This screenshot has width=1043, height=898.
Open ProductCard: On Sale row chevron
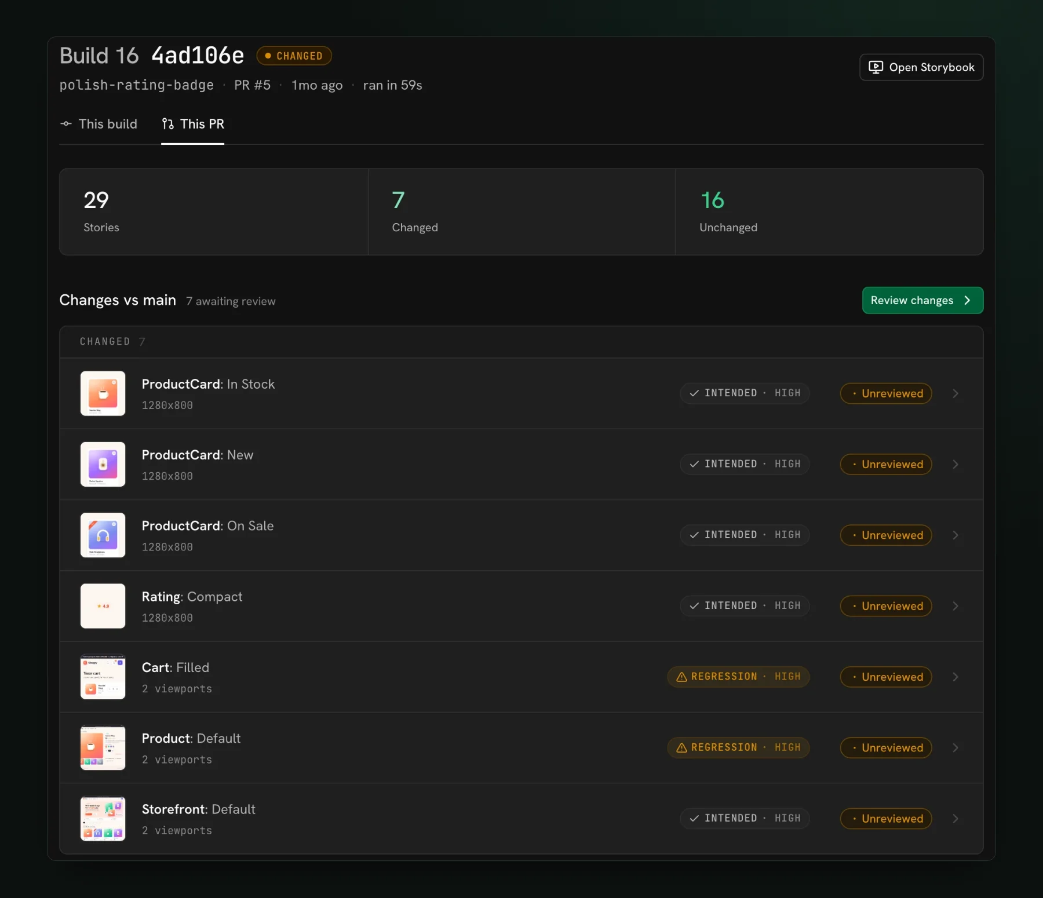[956, 535]
